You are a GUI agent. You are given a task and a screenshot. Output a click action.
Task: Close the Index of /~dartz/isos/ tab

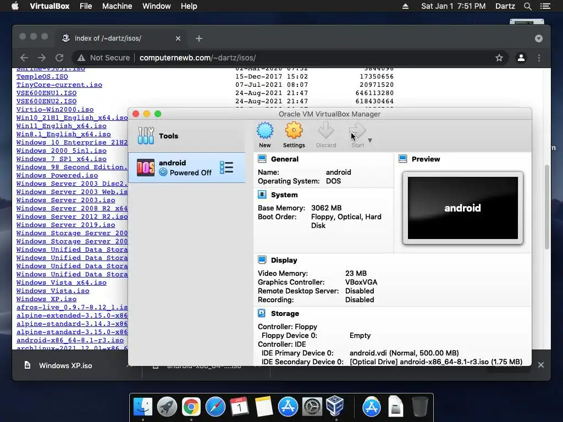point(178,38)
